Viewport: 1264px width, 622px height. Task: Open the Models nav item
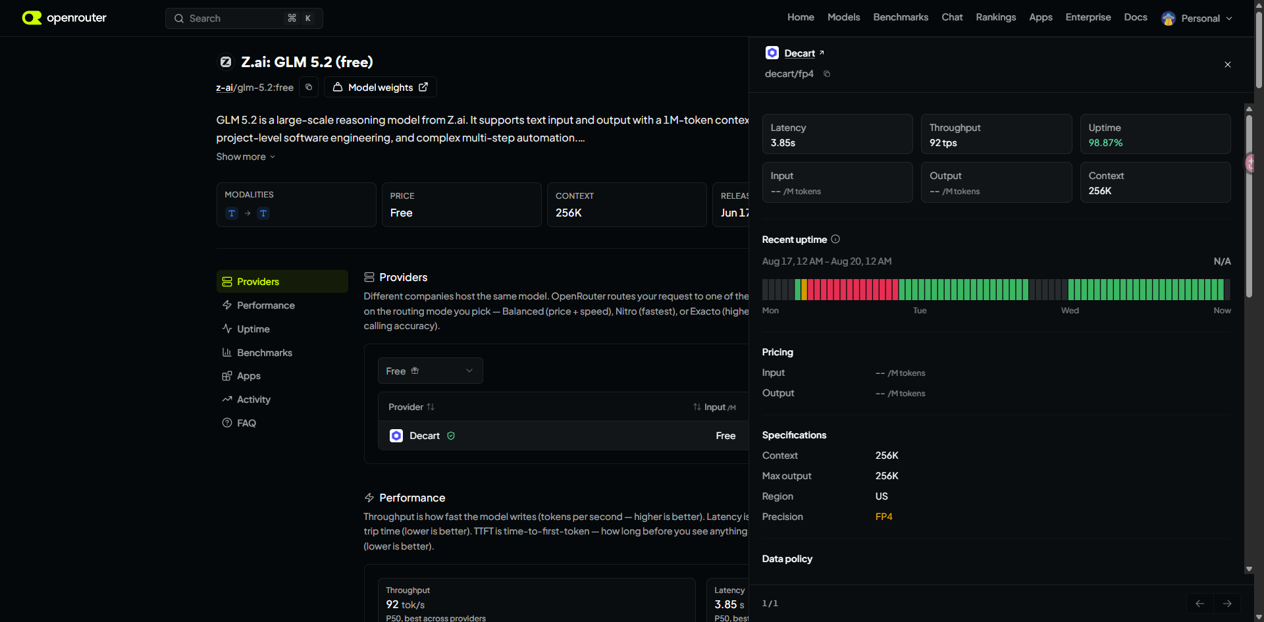(844, 17)
